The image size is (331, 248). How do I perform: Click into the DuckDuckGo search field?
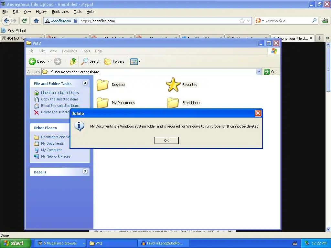(x=288, y=21)
